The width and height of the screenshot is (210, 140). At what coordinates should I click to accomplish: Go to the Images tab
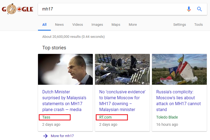click(x=97, y=25)
